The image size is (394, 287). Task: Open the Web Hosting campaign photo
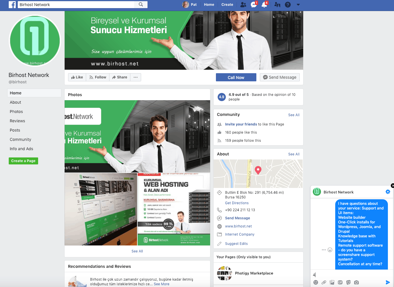174,209
